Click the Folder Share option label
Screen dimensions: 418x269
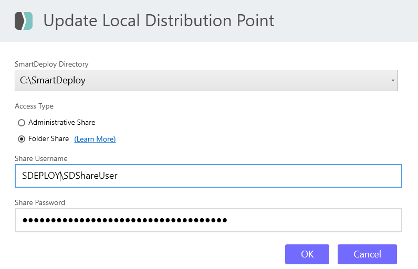(x=48, y=139)
